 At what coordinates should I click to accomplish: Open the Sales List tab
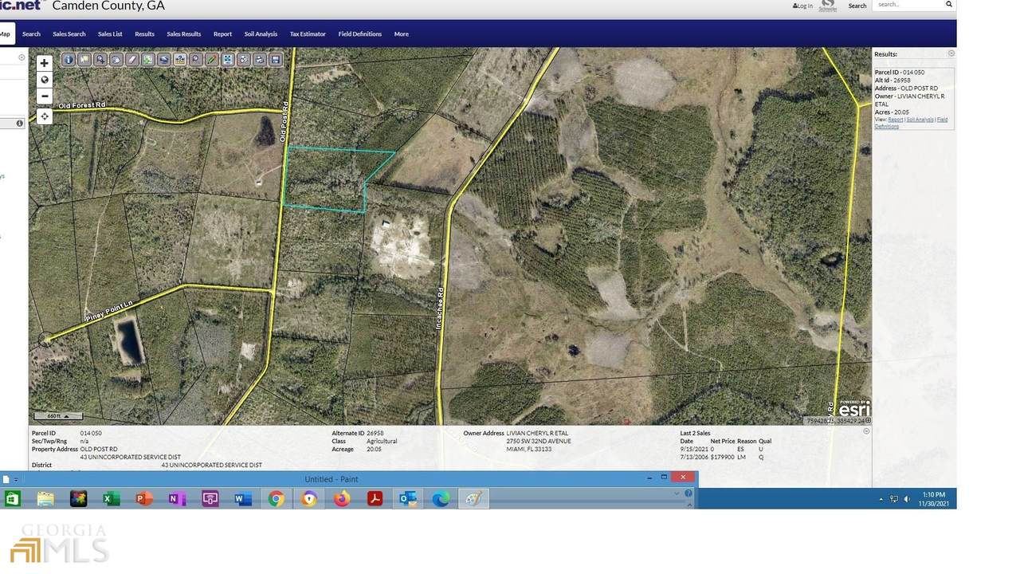110,33
